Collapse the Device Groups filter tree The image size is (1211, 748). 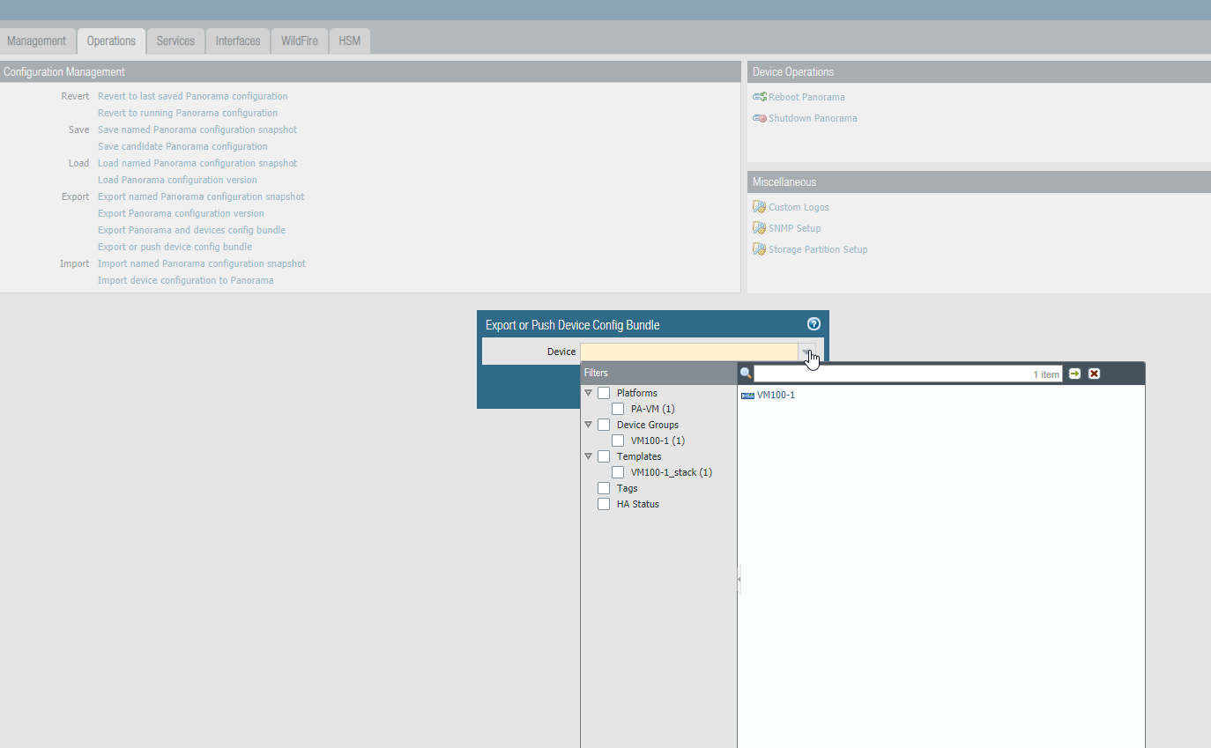tap(589, 425)
